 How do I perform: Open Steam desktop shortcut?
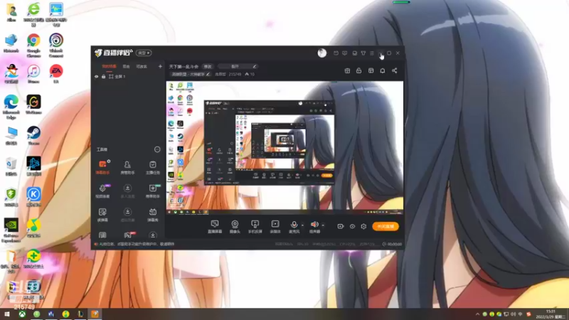coord(33,135)
